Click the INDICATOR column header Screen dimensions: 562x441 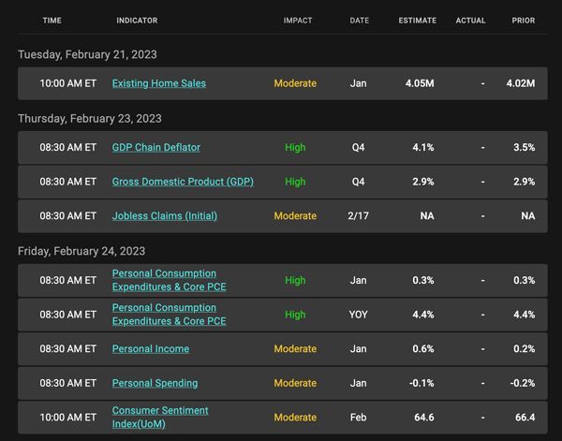[x=137, y=21]
